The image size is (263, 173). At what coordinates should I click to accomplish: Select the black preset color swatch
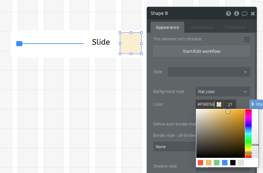(233, 163)
